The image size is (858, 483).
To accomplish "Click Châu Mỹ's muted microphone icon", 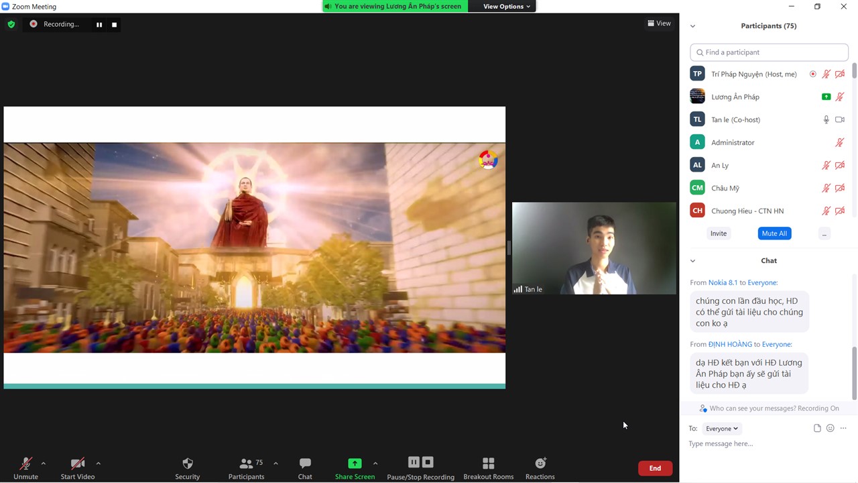I will pos(826,188).
